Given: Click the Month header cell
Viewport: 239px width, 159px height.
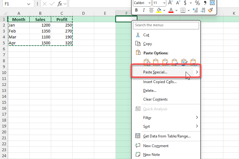Looking at the screenshot, I should (19, 19).
